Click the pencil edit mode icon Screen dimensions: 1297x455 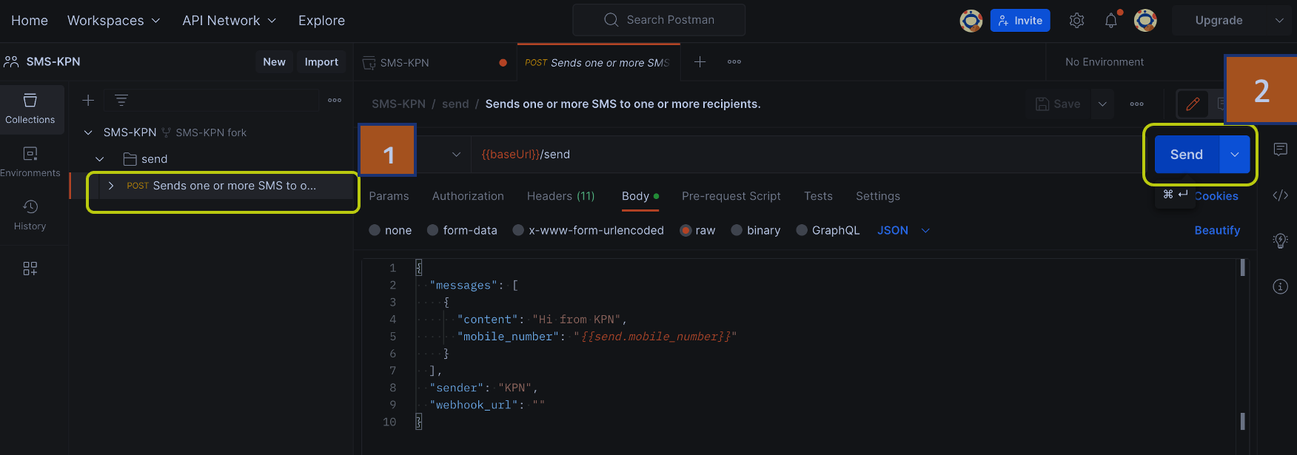click(1193, 104)
